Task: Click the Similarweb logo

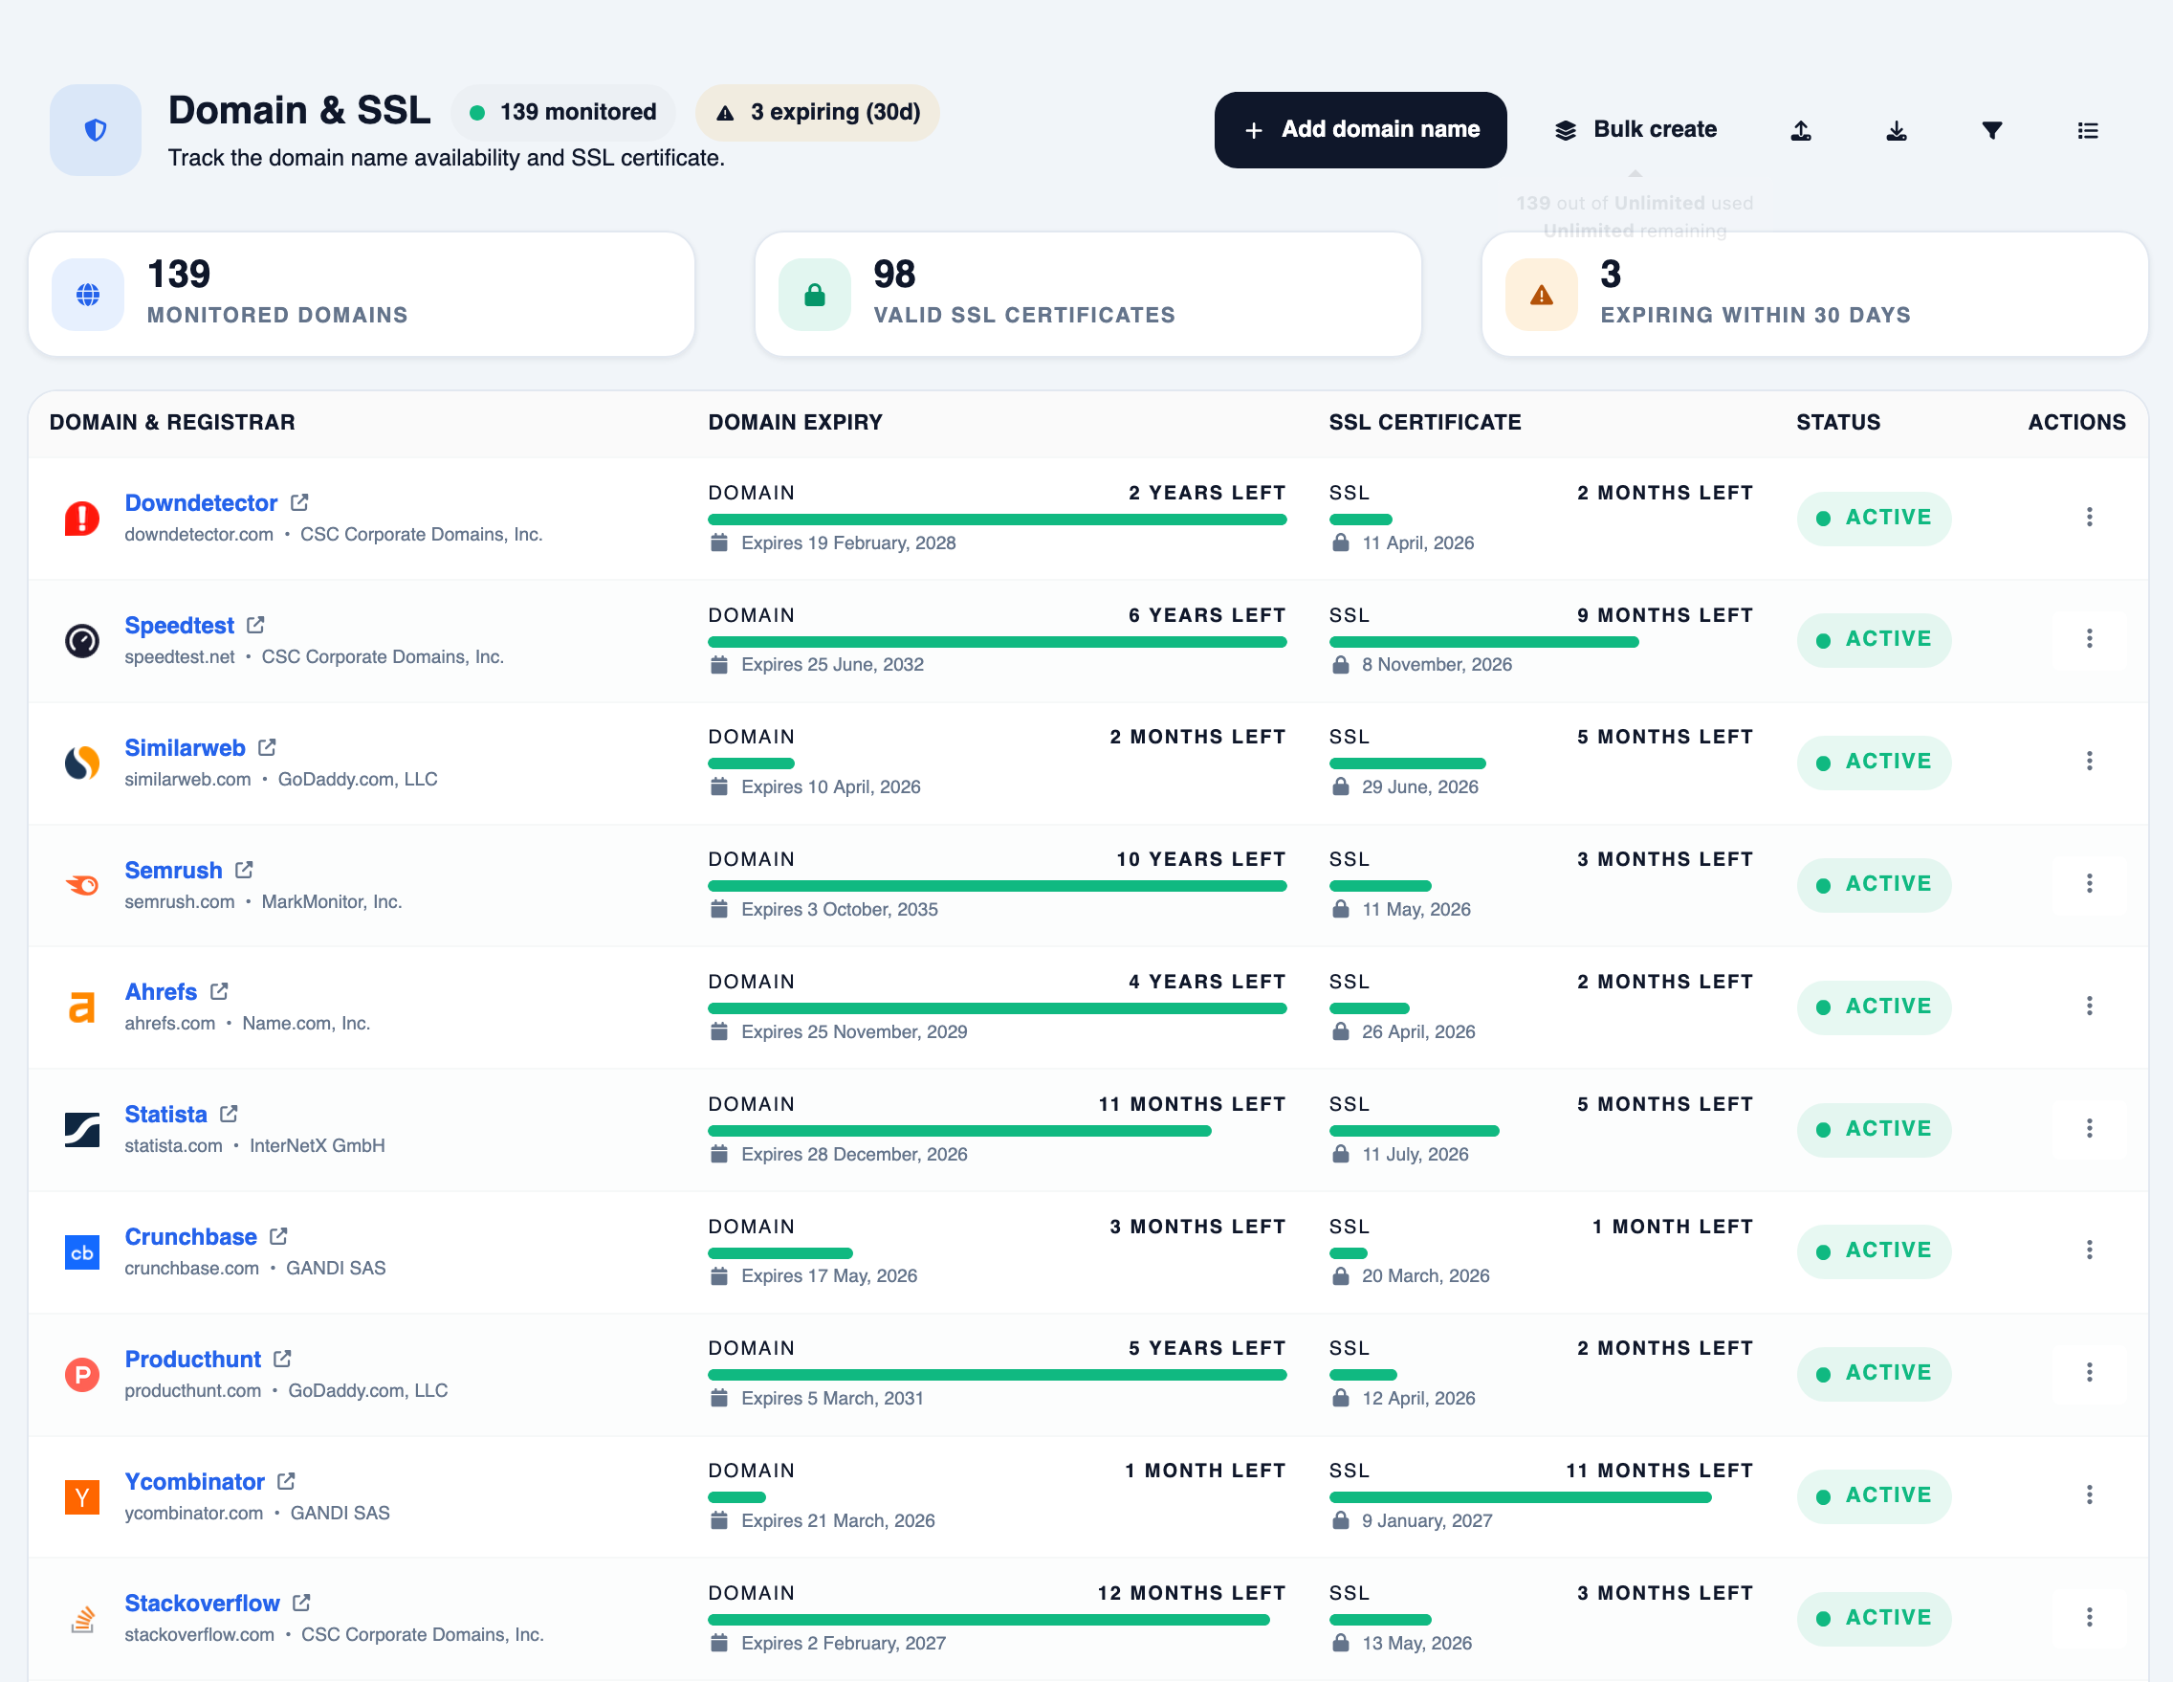Action: coord(81,764)
